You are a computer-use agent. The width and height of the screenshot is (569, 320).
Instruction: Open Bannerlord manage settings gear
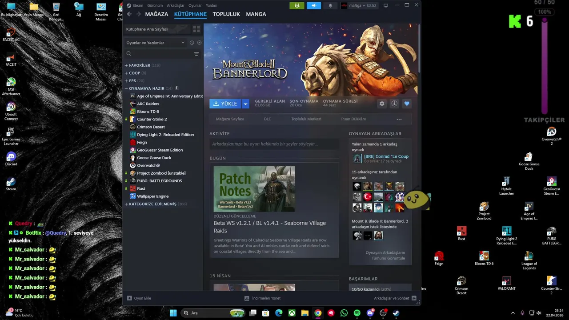(382, 104)
